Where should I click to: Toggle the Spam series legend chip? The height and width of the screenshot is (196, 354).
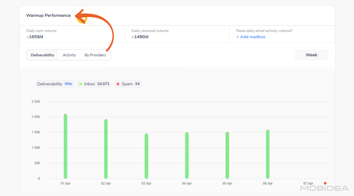coord(128,84)
